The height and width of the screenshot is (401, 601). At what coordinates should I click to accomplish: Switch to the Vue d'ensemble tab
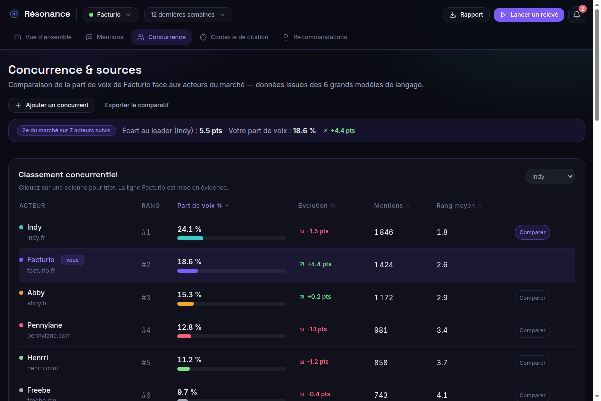tap(43, 37)
